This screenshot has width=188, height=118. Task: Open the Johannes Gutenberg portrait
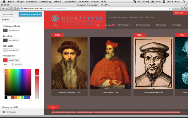(69, 63)
